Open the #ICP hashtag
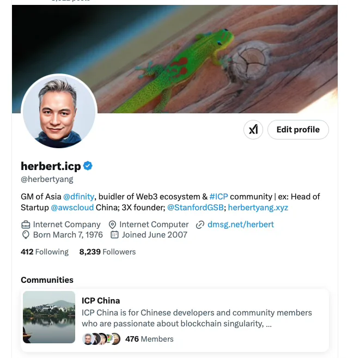This screenshot has width=347, height=358. (x=218, y=197)
